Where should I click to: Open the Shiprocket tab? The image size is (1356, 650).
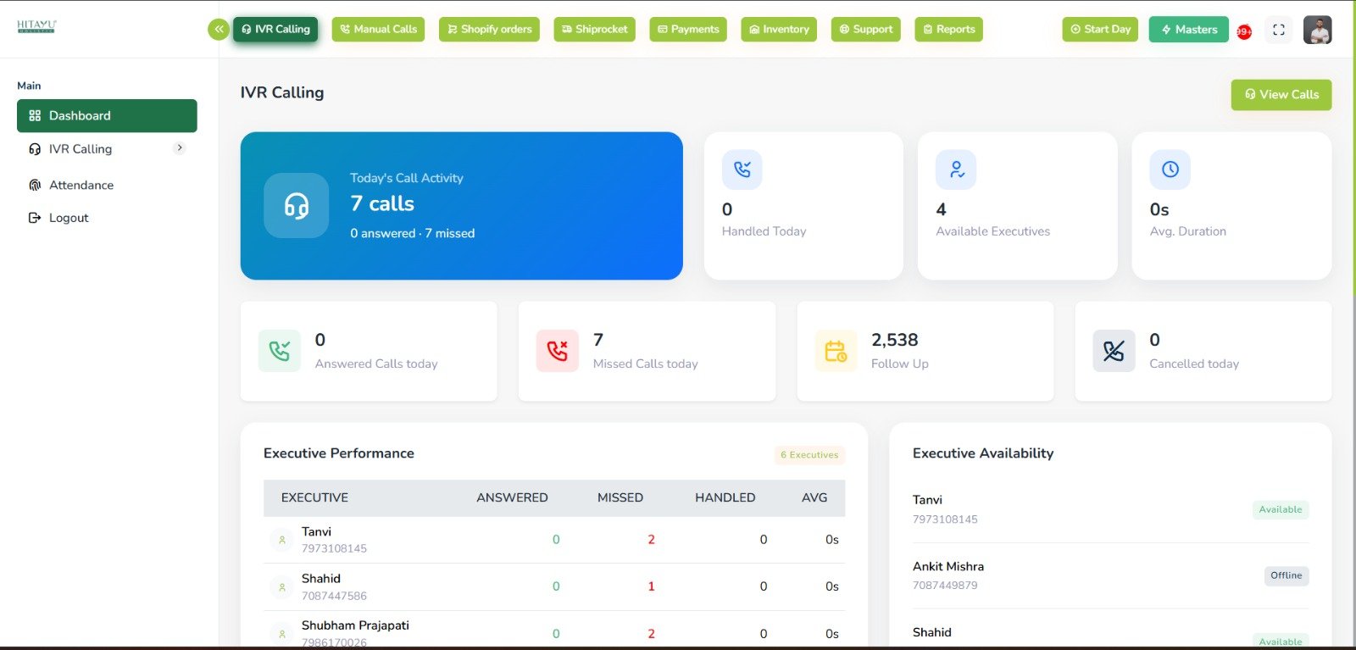coord(594,29)
